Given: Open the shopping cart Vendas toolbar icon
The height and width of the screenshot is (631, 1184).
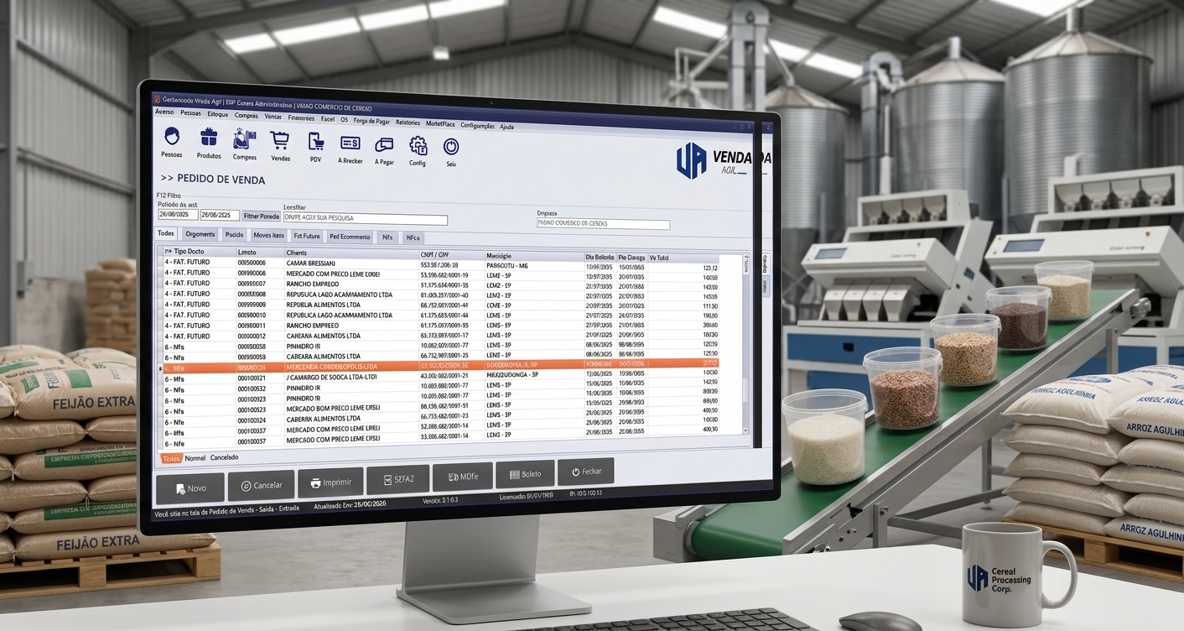Looking at the screenshot, I should [280, 145].
